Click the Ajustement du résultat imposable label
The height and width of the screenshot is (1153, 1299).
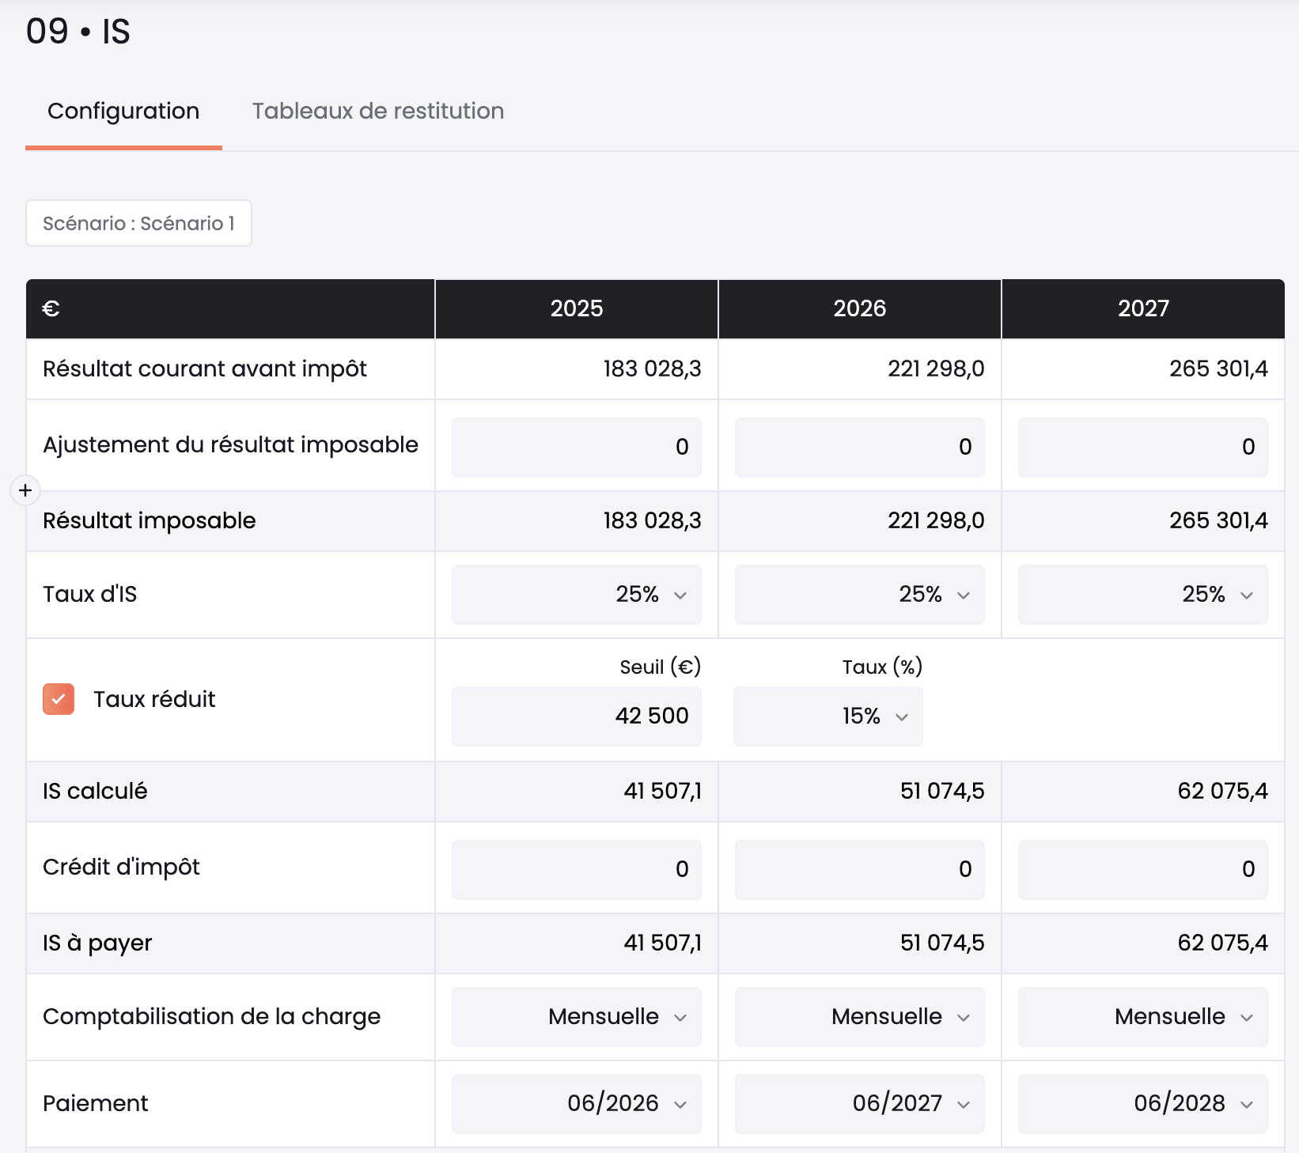[230, 445]
